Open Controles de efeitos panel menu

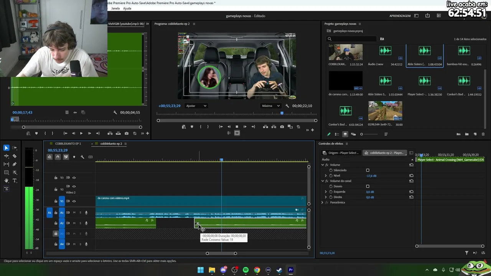click(346, 144)
